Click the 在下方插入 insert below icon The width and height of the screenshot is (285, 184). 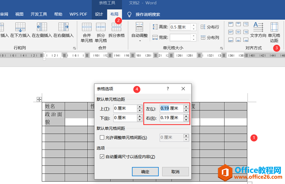20,27
